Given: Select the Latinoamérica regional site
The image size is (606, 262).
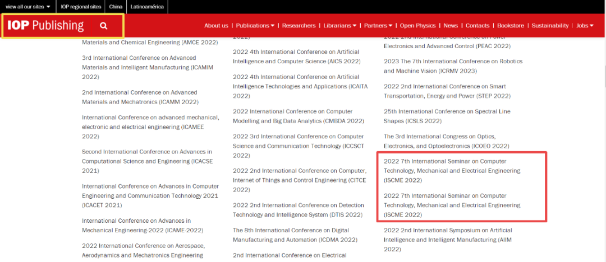Looking at the screenshot, I should pyautogui.click(x=147, y=7).
